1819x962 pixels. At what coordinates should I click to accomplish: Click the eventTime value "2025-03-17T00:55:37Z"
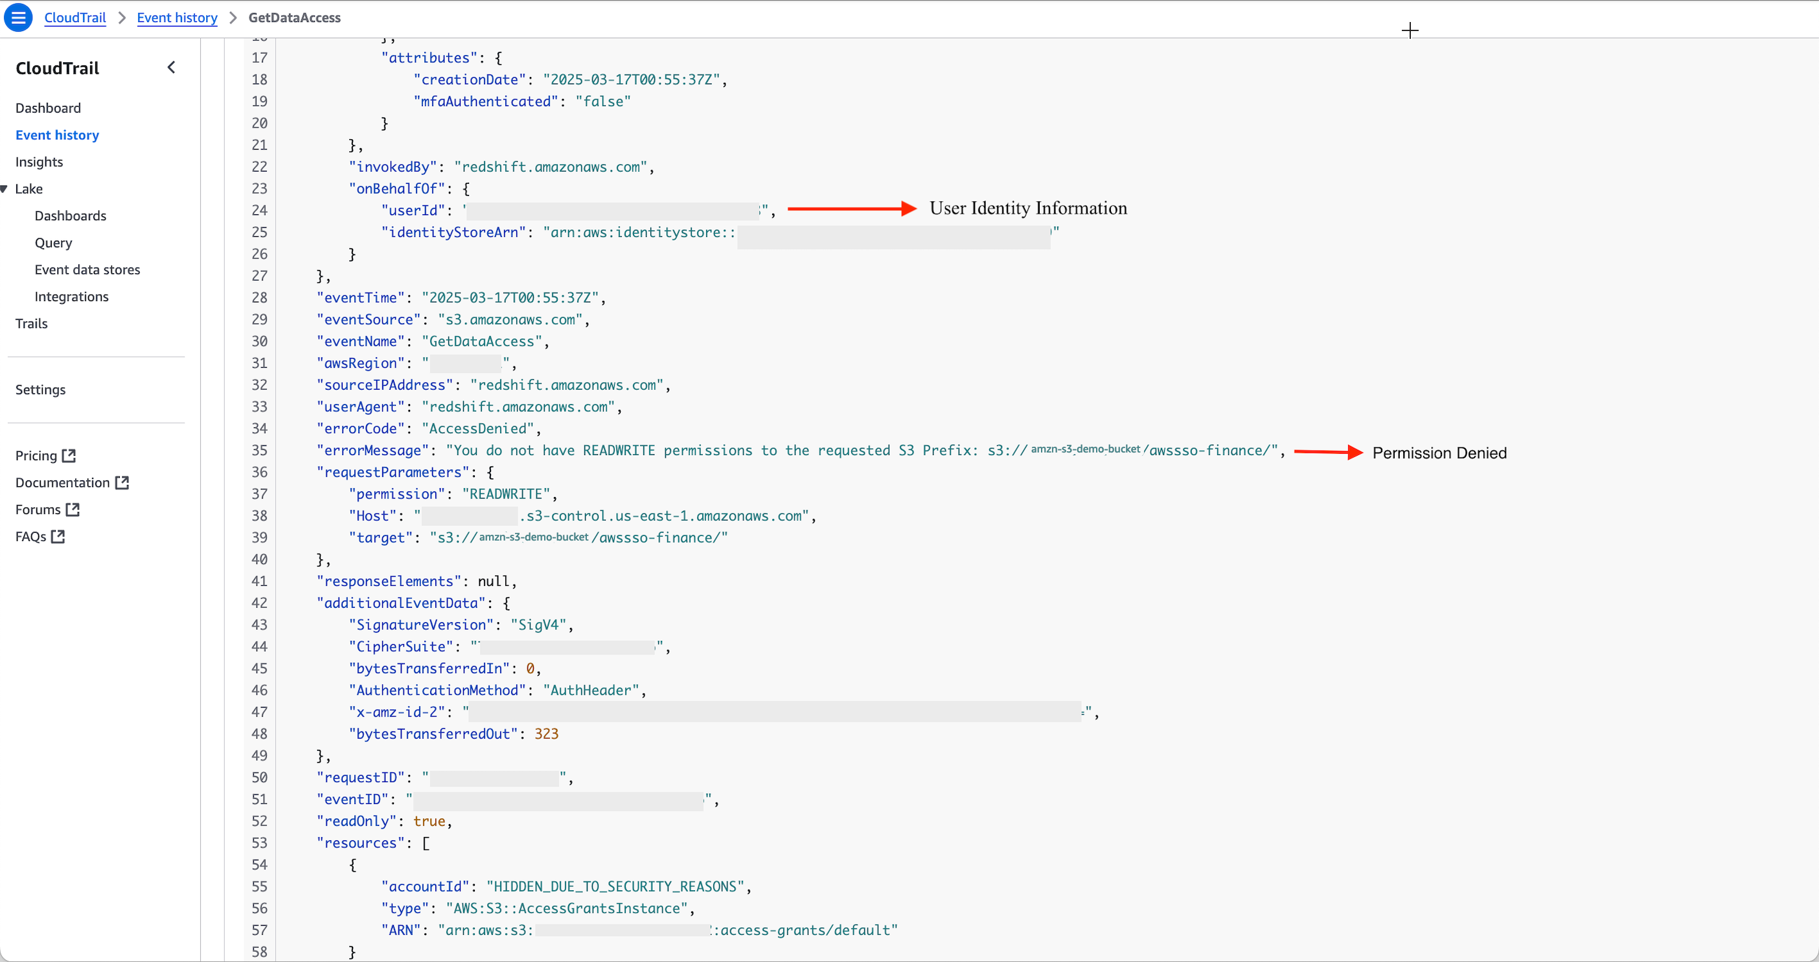[x=510, y=298]
